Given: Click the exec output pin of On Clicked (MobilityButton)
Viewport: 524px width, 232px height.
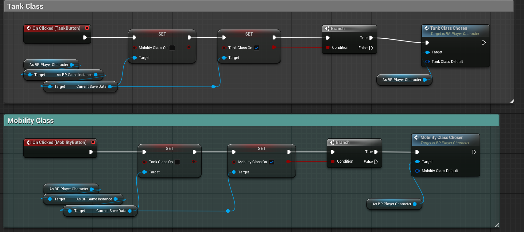Looking at the screenshot, I should point(91,152).
